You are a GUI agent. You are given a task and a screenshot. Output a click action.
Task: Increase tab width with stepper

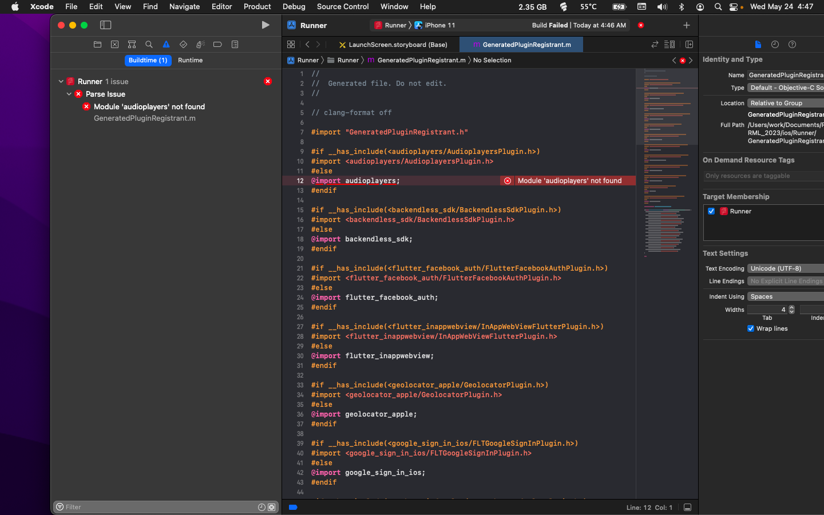point(791,307)
